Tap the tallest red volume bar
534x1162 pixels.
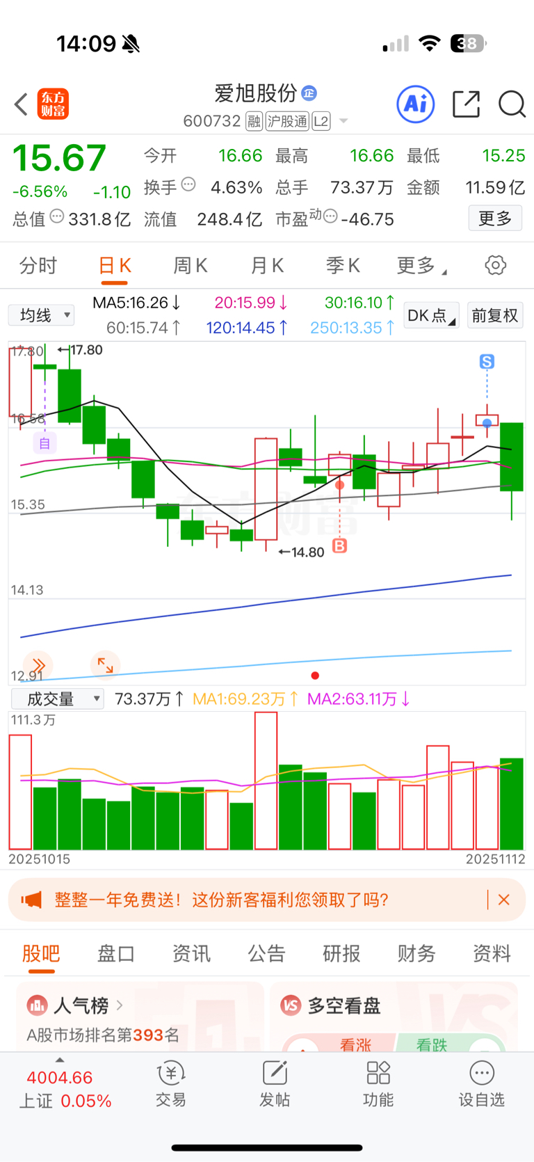coord(266,781)
